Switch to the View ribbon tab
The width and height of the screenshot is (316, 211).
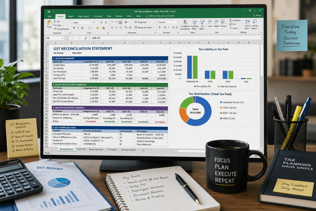pyautogui.click(x=129, y=16)
